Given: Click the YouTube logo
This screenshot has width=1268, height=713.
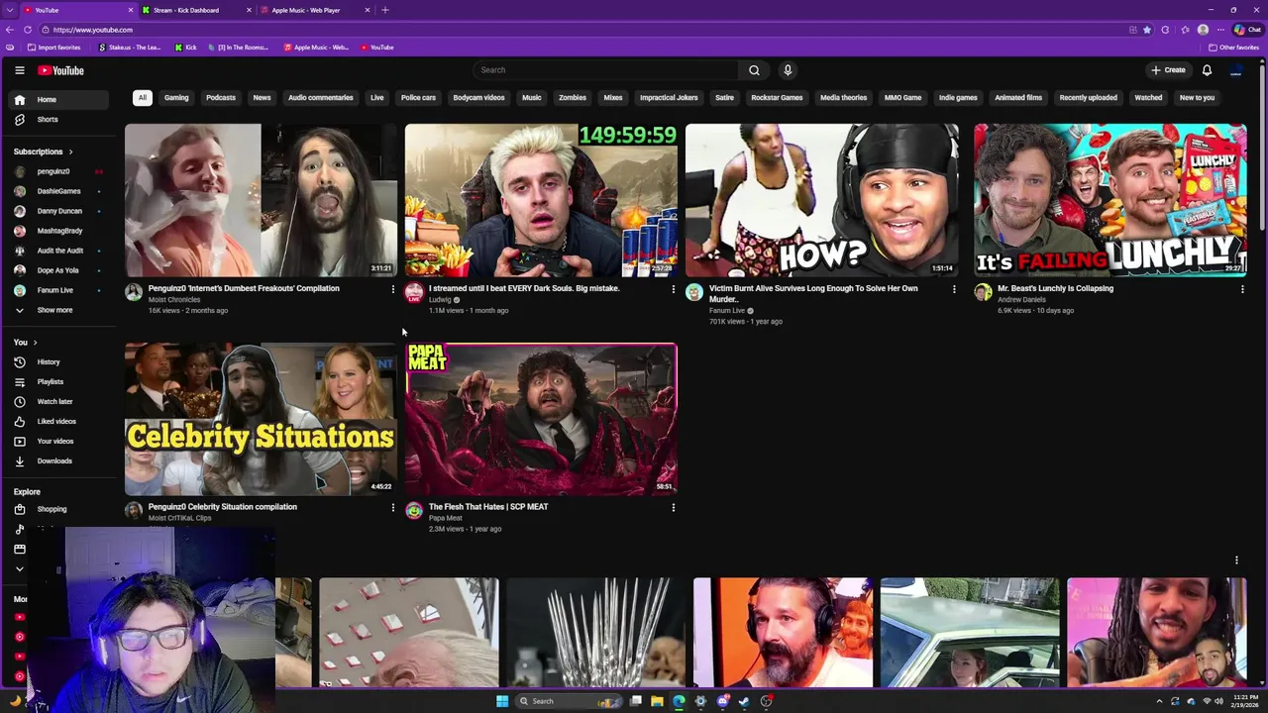Looking at the screenshot, I should 61,70.
